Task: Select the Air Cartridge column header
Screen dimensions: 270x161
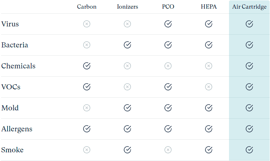Action: [x=249, y=7]
